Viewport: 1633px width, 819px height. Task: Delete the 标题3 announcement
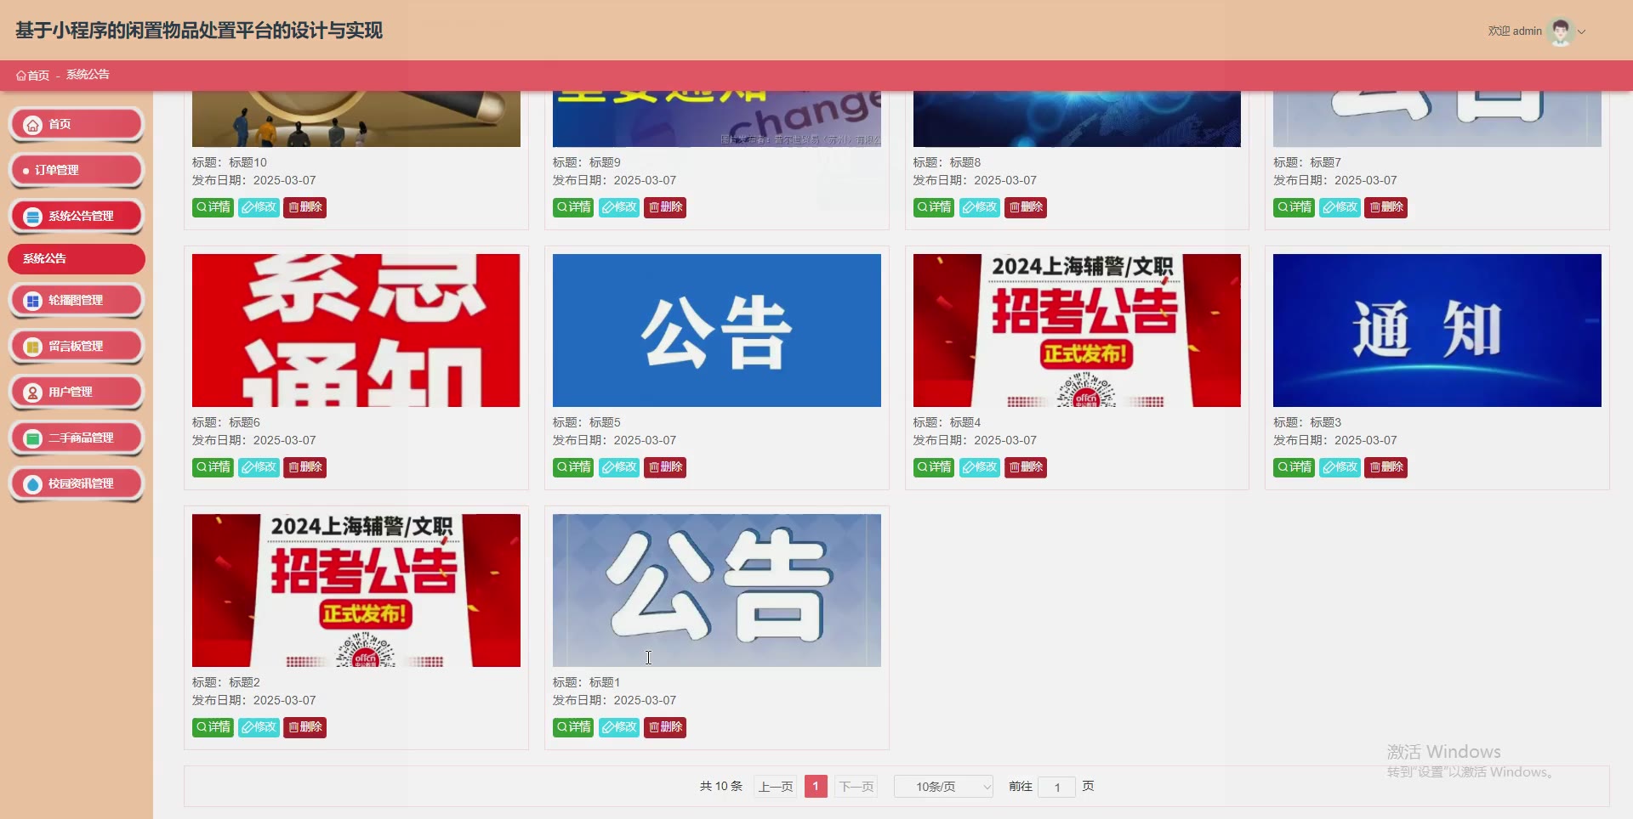(x=1385, y=467)
